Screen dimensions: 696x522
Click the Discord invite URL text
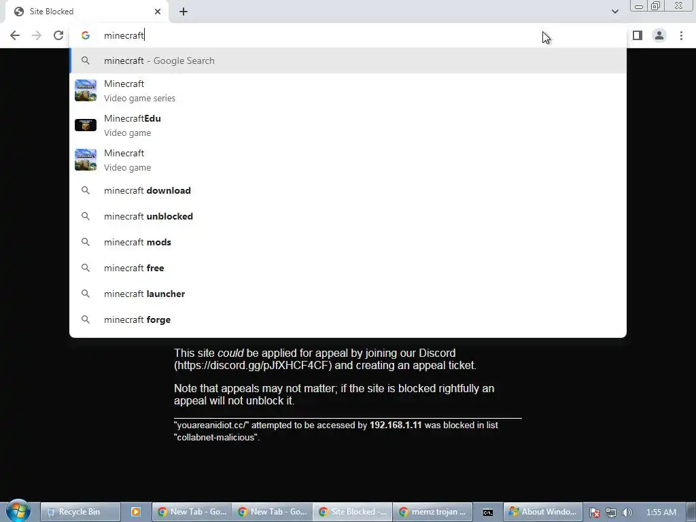coord(253,365)
